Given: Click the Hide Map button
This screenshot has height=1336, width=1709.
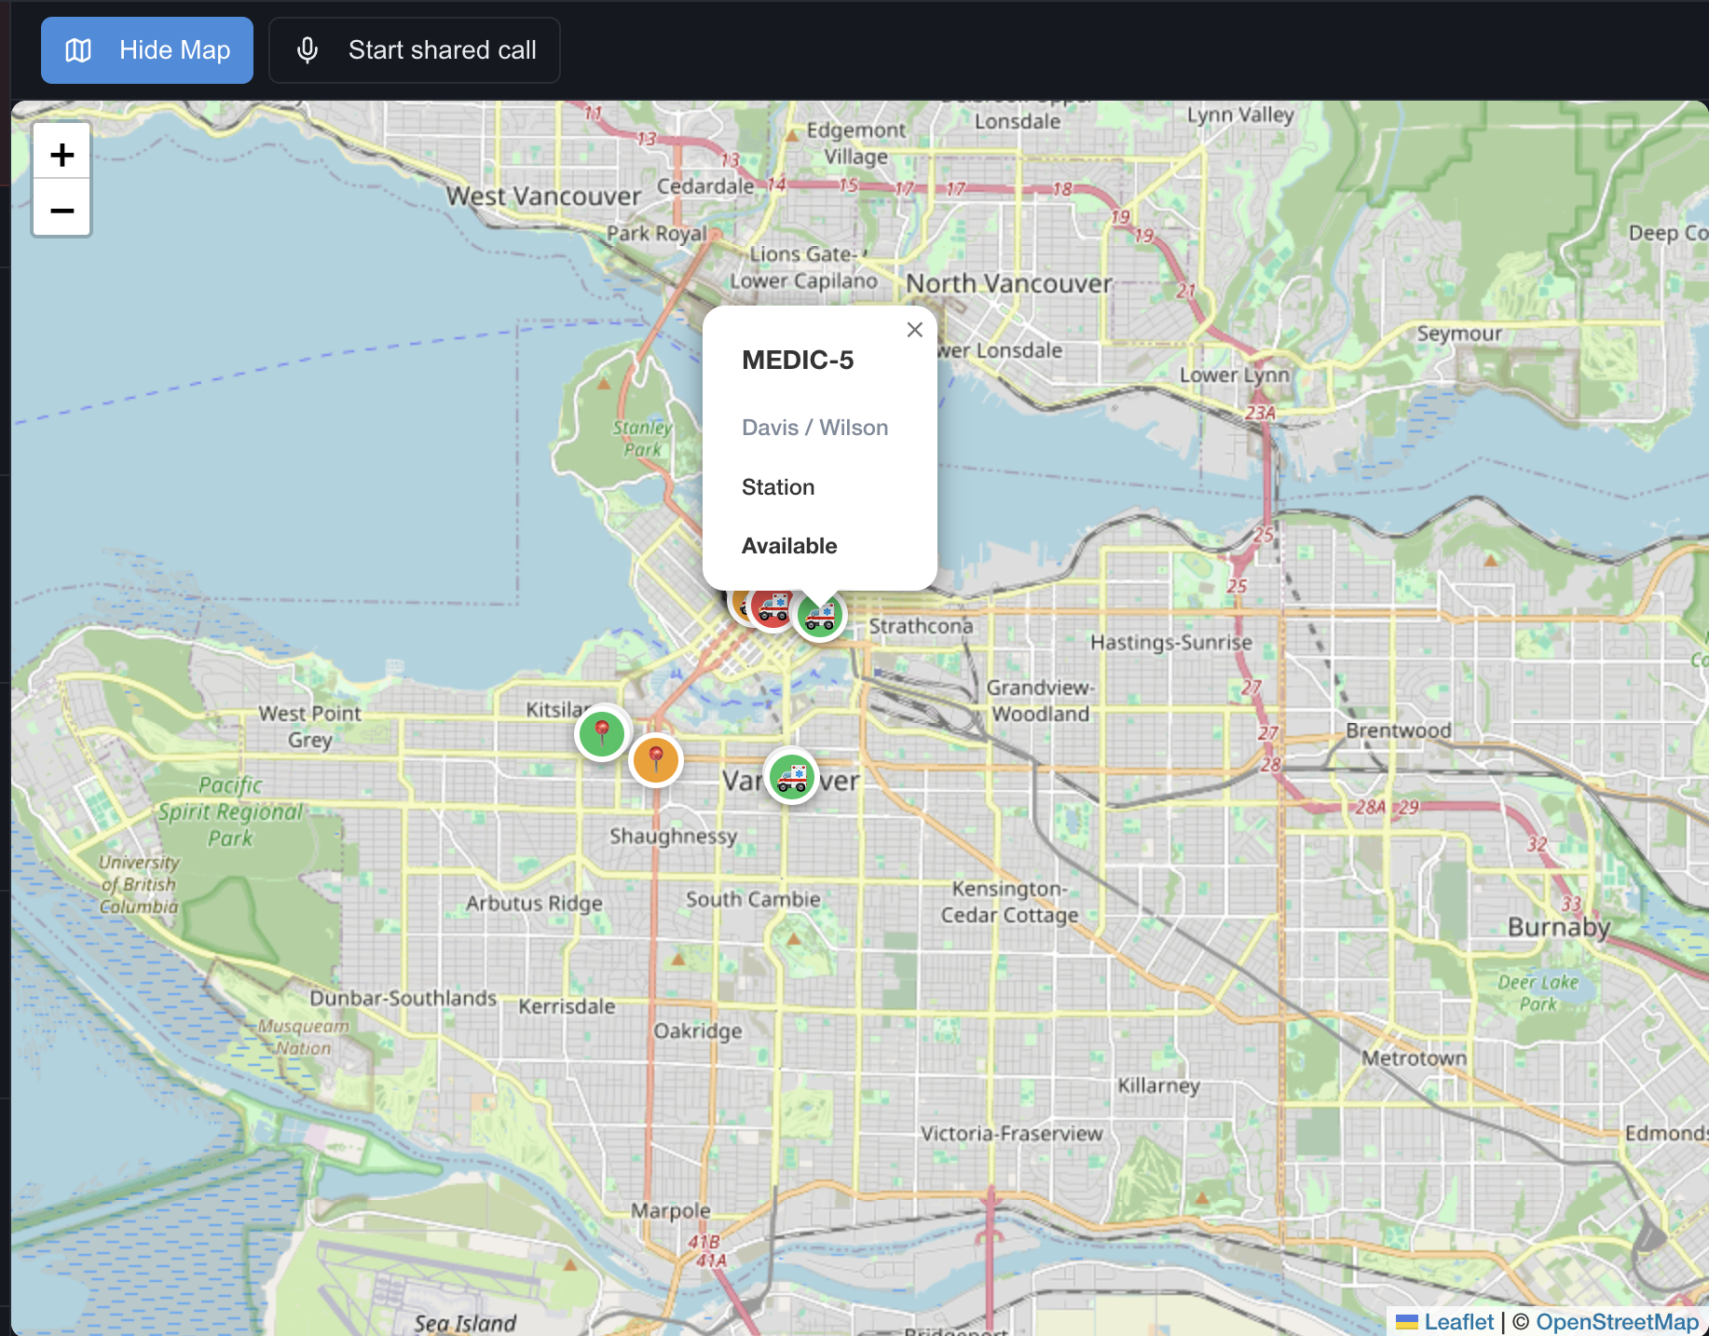Looking at the screenshot, I should [x=147, y=50].
